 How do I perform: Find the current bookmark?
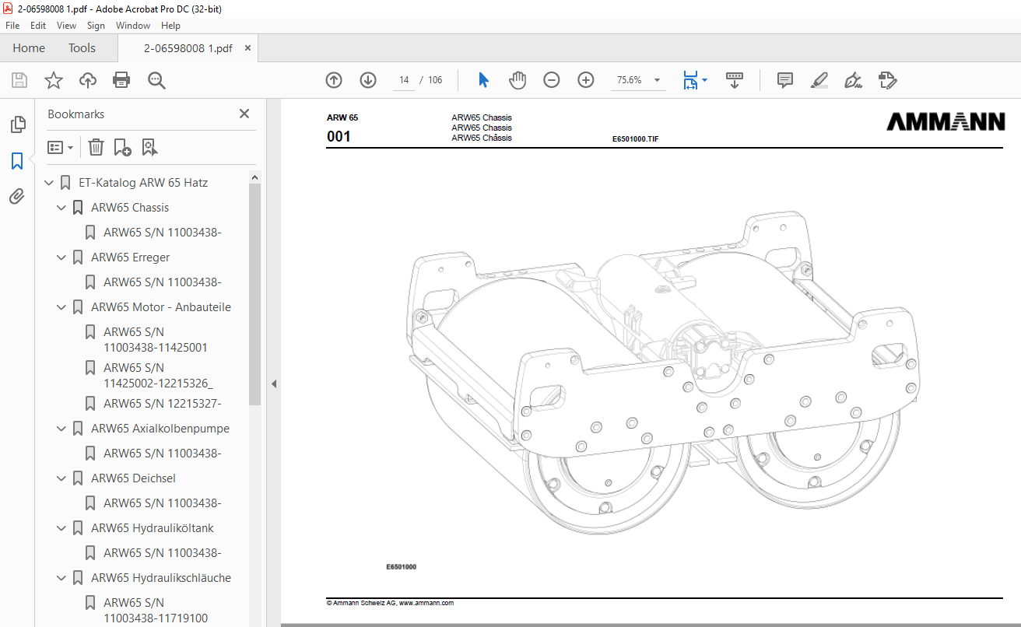point(149,147)
